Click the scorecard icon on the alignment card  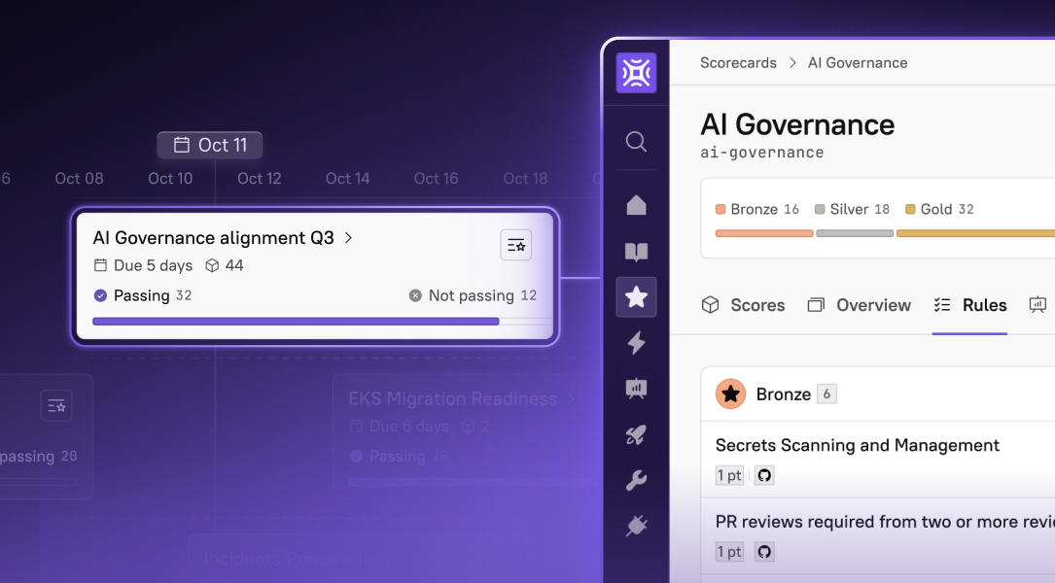(x=515, y=245)
